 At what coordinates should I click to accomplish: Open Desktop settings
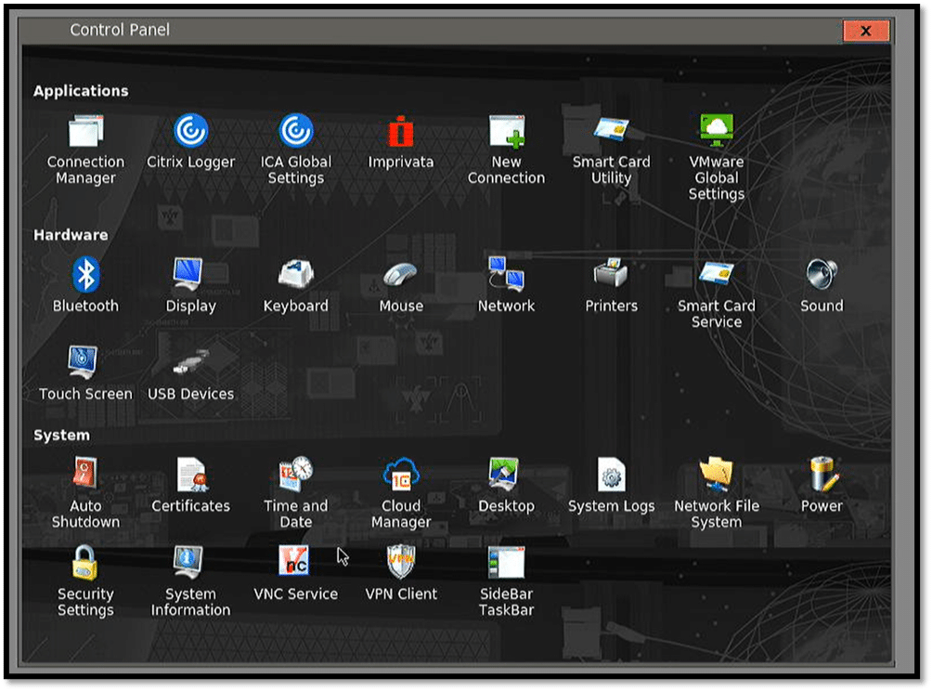tap(506, 485)
